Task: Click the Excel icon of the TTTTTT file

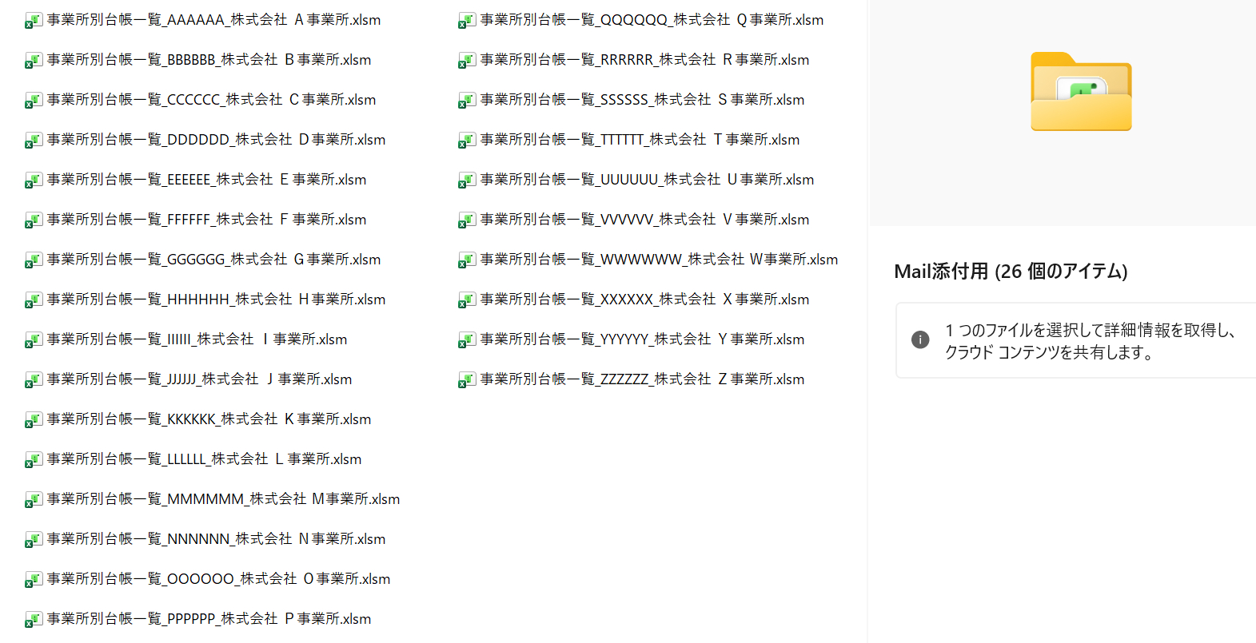Action: click(467, 140)
